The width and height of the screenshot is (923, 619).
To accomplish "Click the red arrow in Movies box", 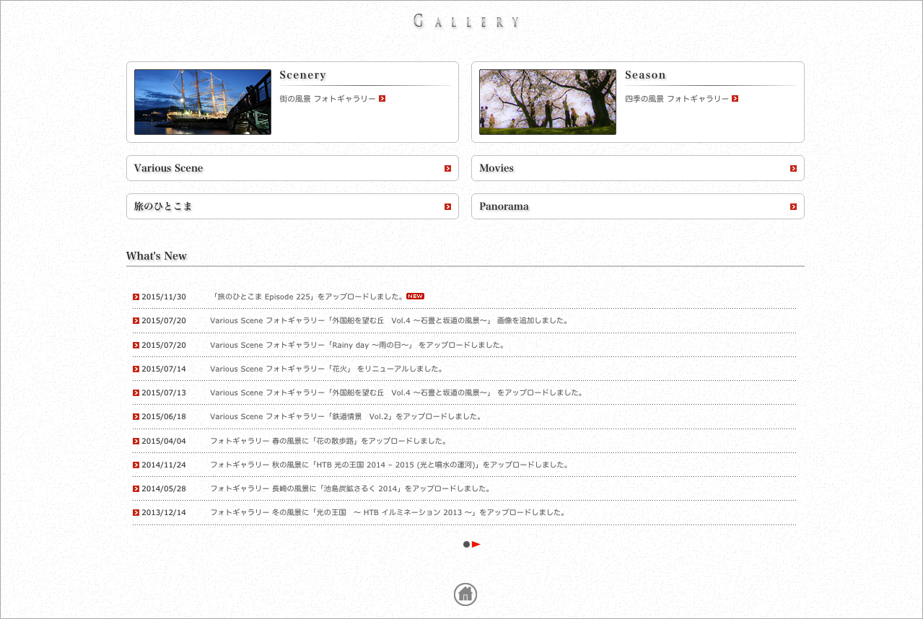I will coord(793,168).
